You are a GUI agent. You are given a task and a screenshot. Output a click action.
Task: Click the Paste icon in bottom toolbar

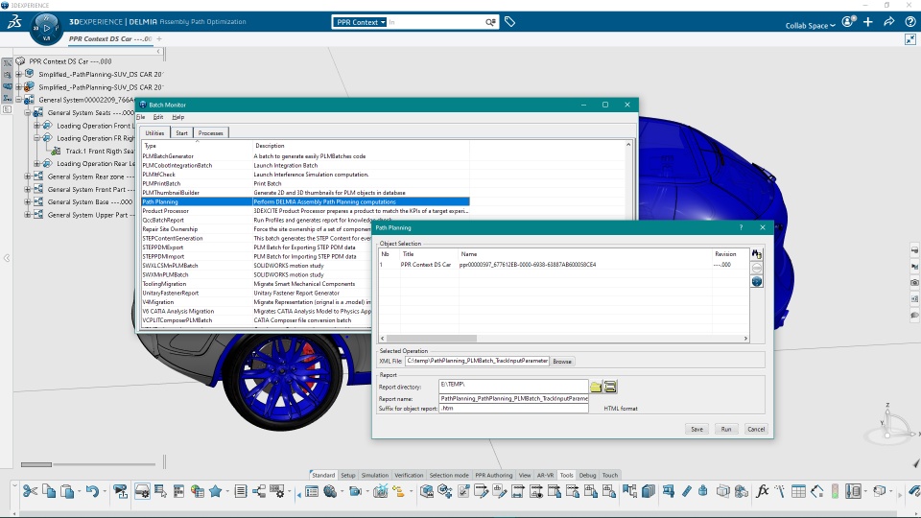(x=67, y=491)
